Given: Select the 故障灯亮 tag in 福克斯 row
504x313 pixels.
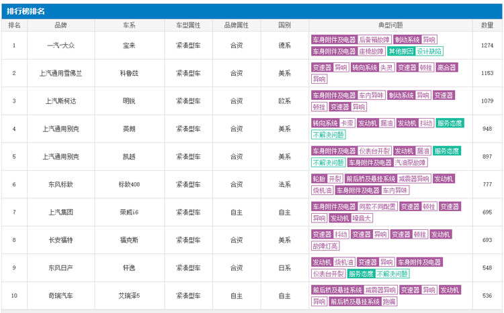Looking at the screenshot, I should [x=325, y=246].
